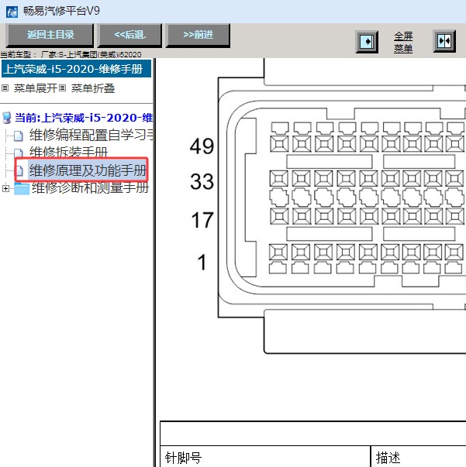
Task: Click the 当前车型 status text
Action: pyautogui.click(x=71, y=55)
